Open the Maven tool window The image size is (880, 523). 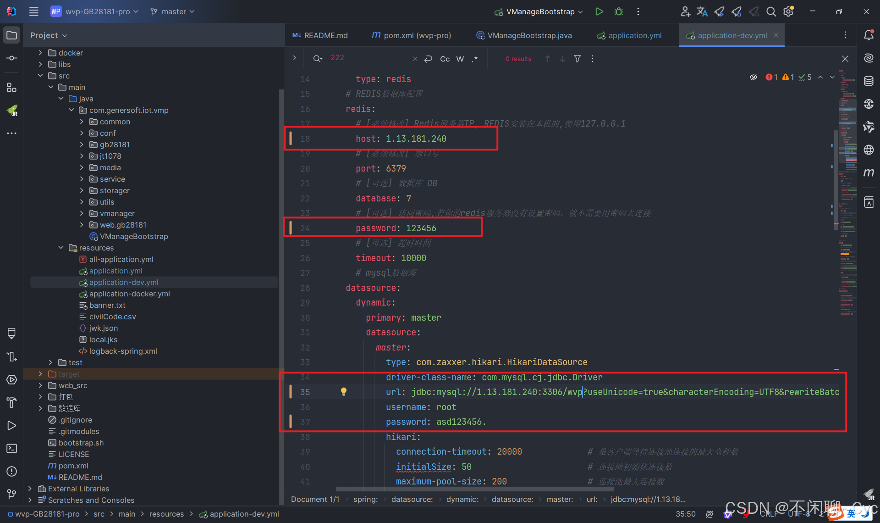869,173
